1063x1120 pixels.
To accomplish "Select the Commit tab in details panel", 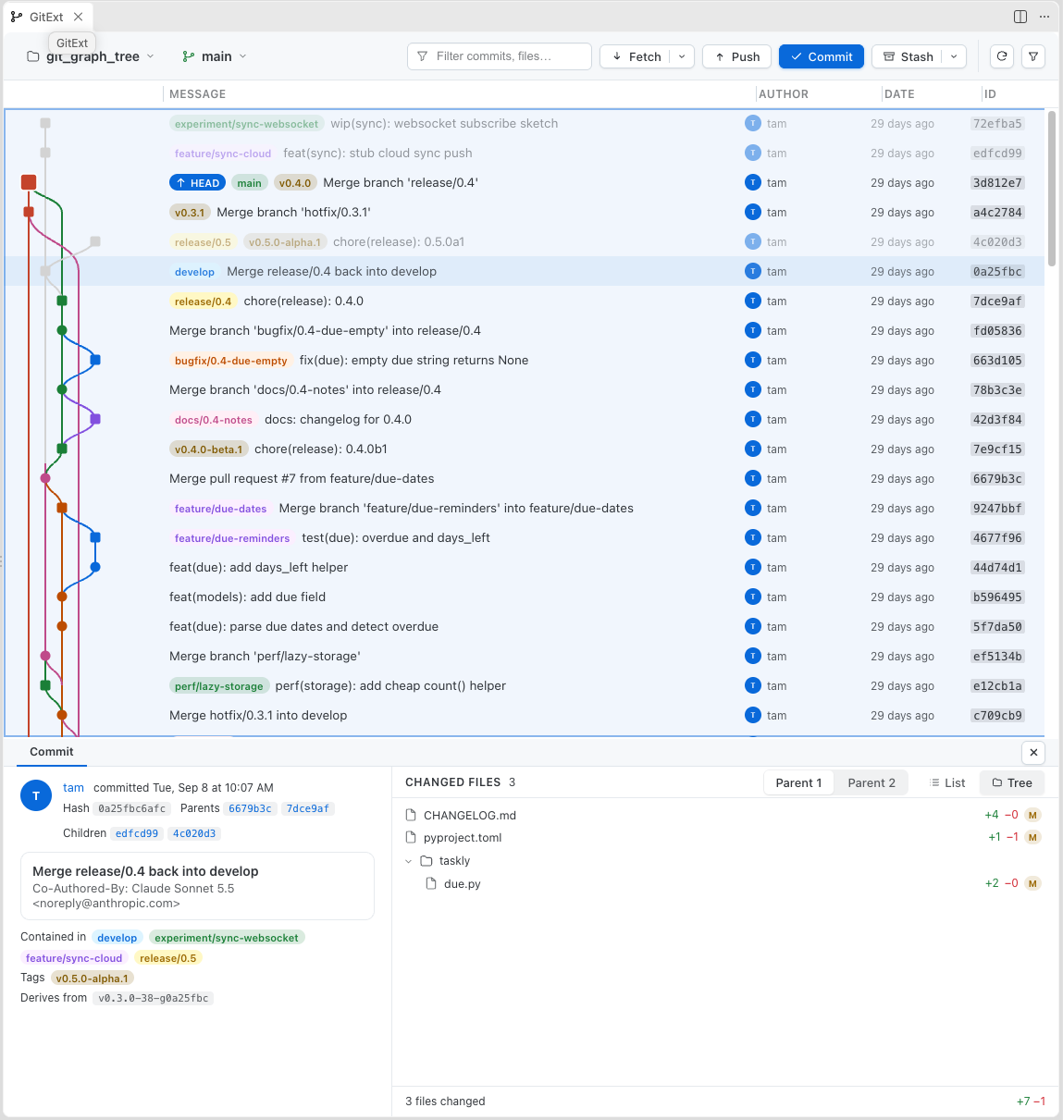I will tap(52, 752).
